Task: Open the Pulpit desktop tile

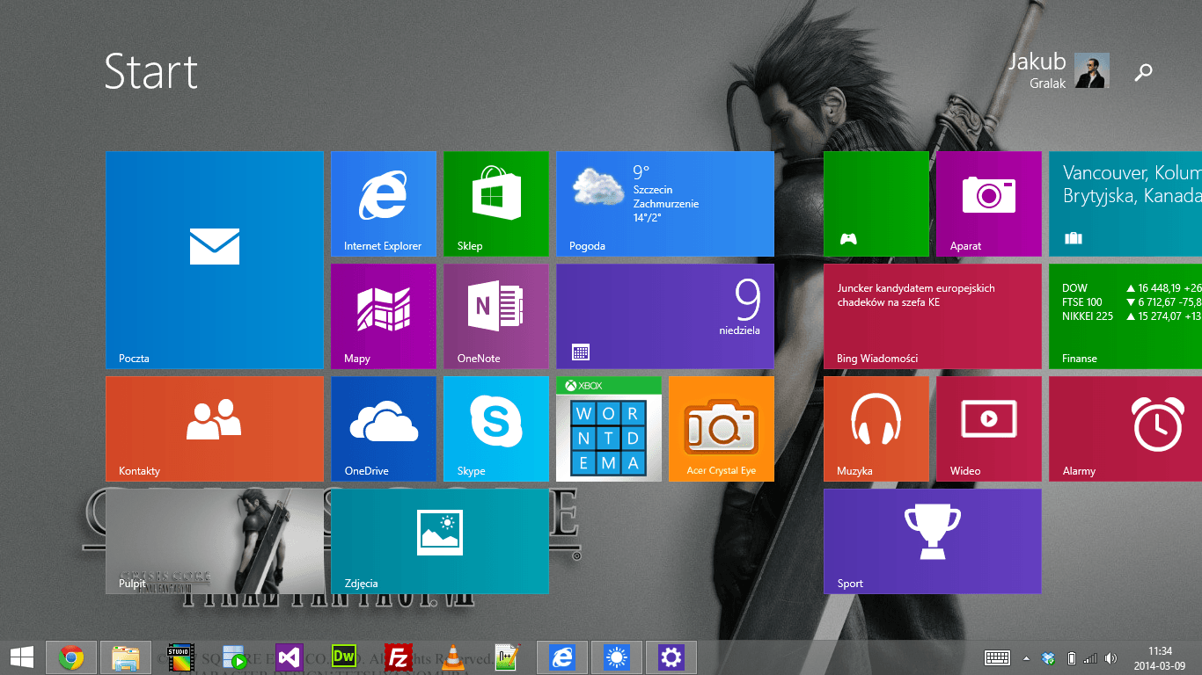Action: pyautogui.click(x=215, y=541)
